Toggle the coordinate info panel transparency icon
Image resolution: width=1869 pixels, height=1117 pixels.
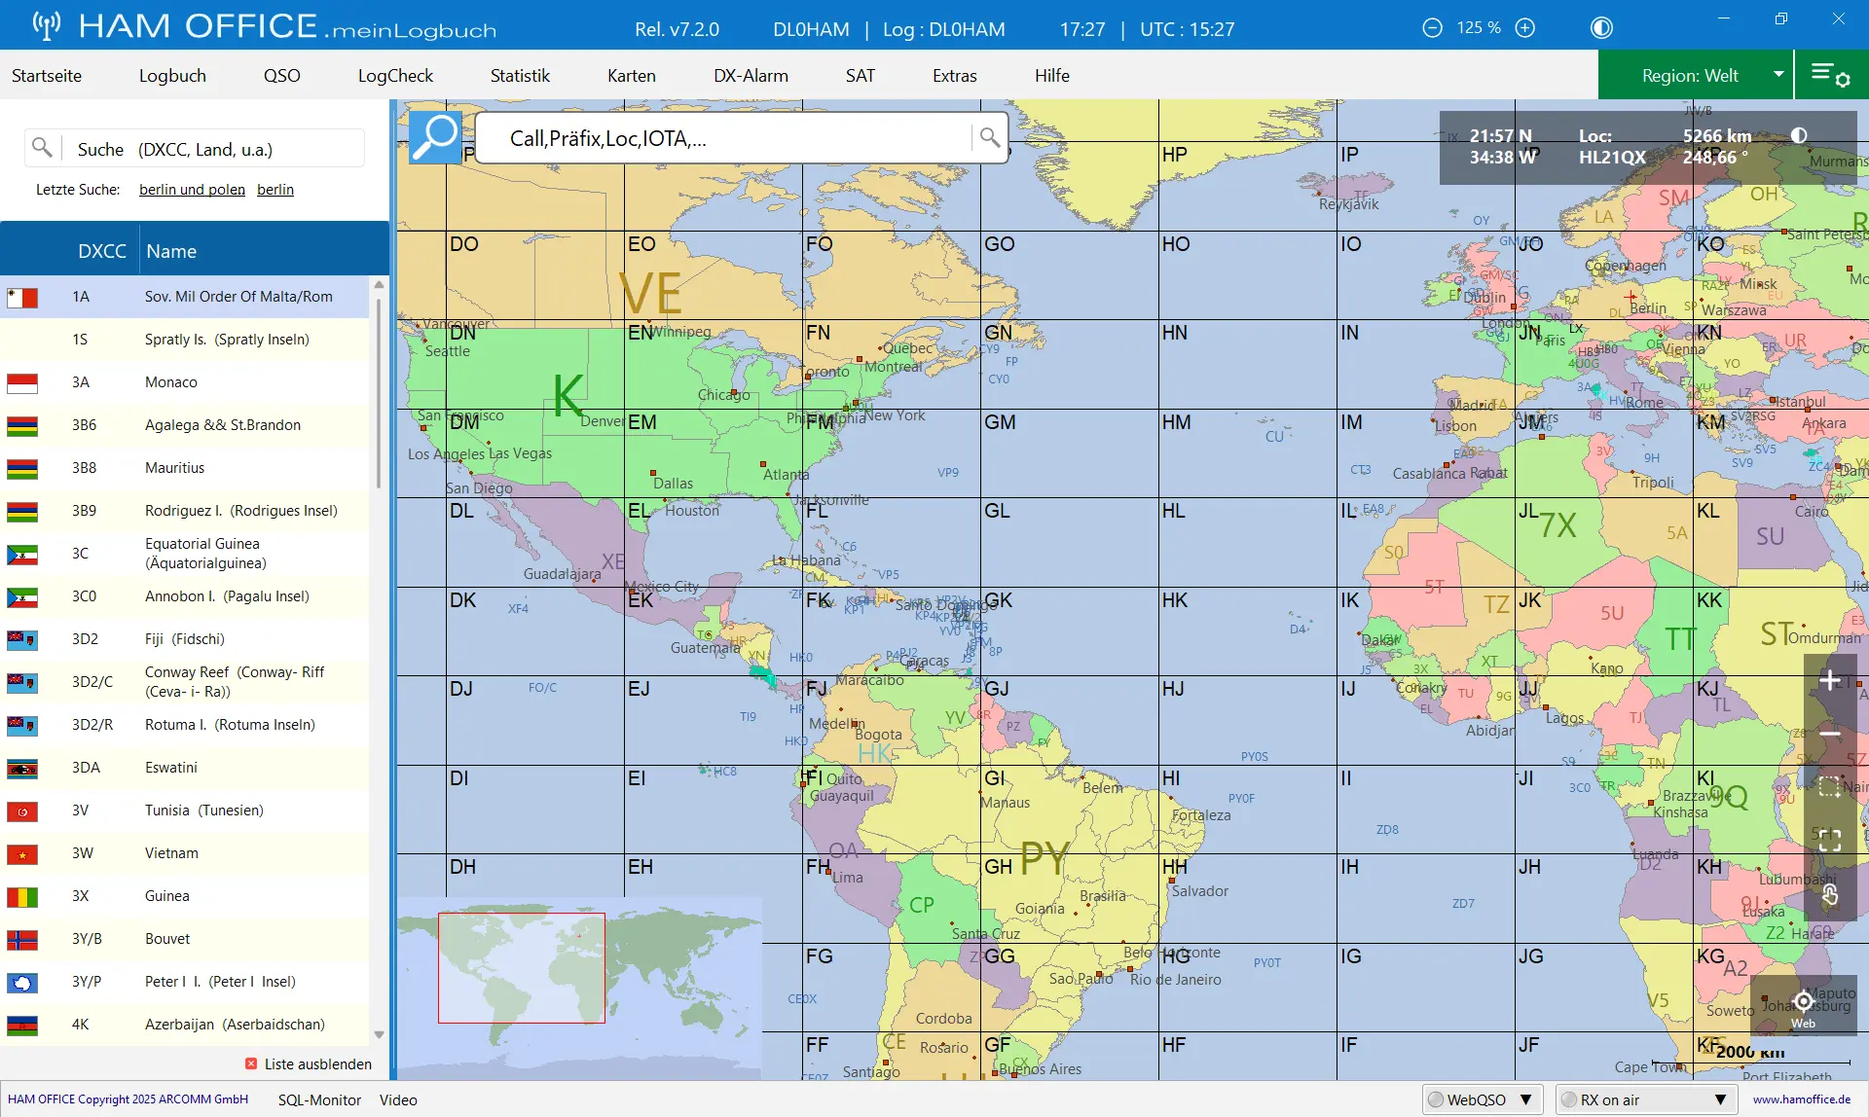pyautogui.click(x=1799, y=135)
